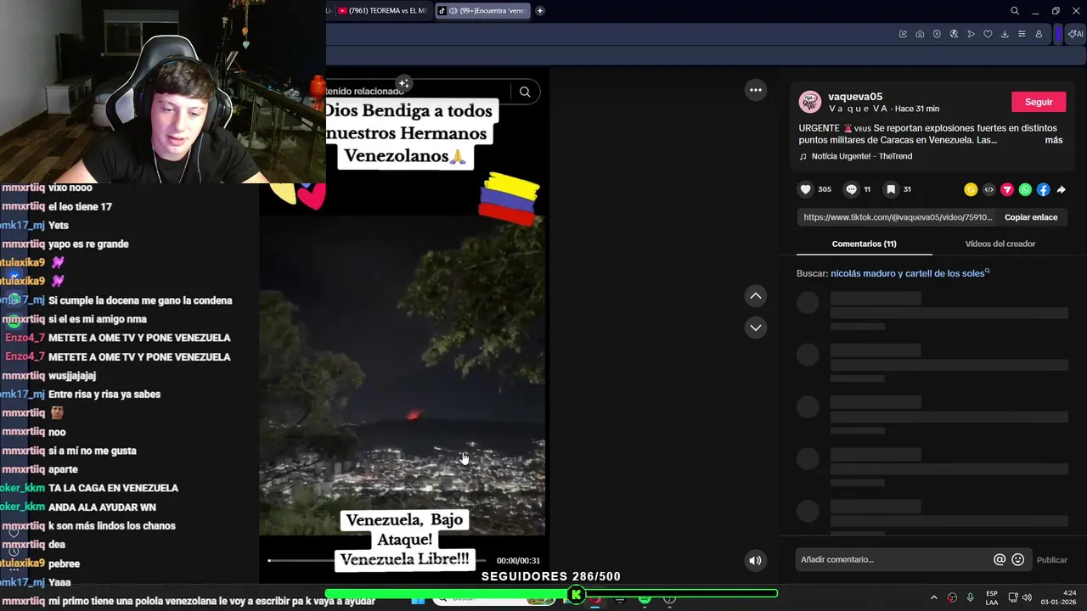Repost video using yellow repost icon
This screenshot has height=611, width=1087.
(x=971, y=189)
